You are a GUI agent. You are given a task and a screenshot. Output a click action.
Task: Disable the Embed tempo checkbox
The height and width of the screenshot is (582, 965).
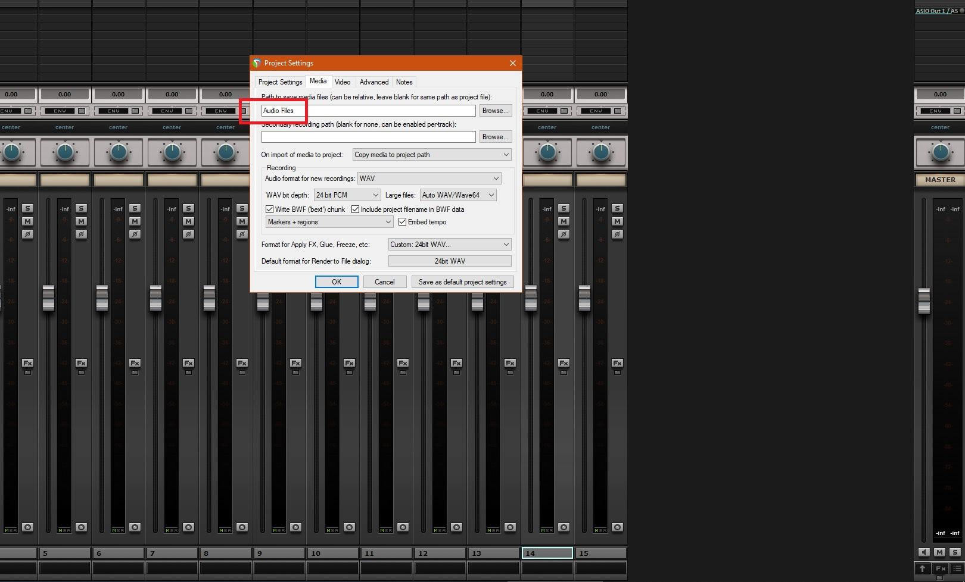[403, 222]
